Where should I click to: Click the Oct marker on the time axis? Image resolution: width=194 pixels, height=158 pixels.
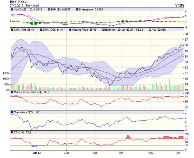tap(120, 154)
